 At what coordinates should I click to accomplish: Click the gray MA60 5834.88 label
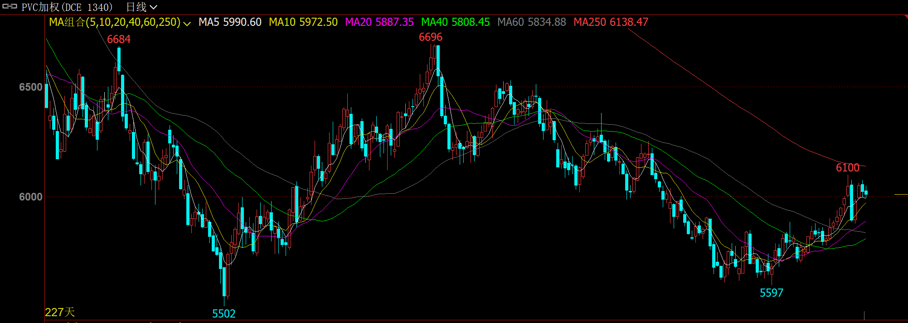pos(531,22)
